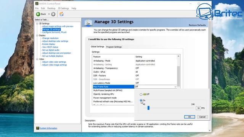Click the System Information icon
The width and height of the screenshot is (244, 137).
tap(38, 128)
